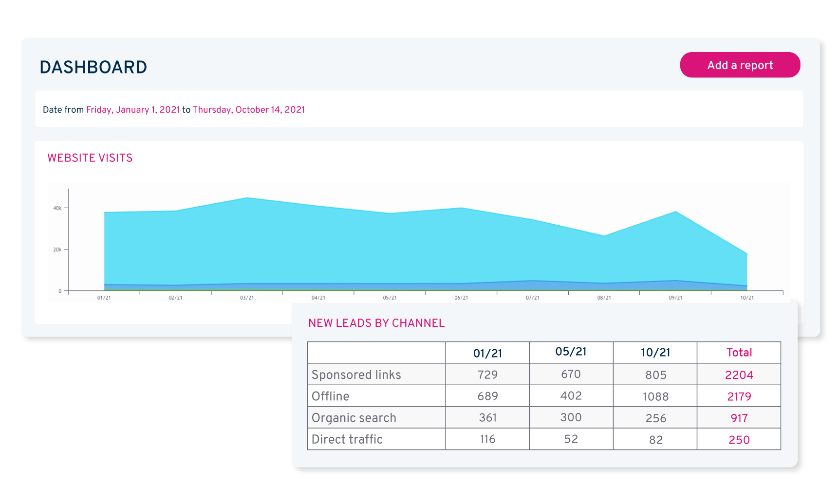Select the Organic search row label
This screenshot has width=839, height=484.
(x=354, y=418)
